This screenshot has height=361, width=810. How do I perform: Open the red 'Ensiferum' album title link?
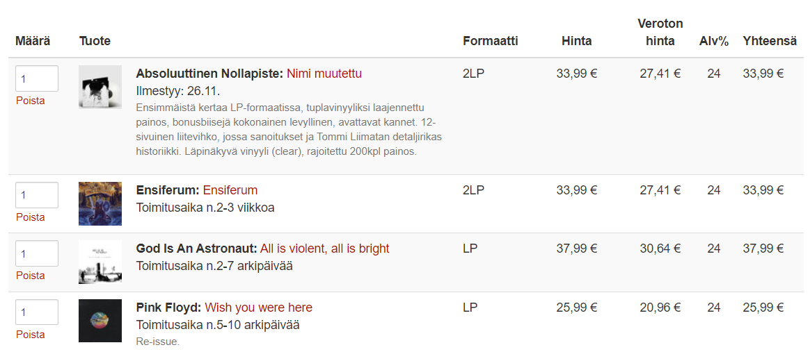(x=230, y=190)
